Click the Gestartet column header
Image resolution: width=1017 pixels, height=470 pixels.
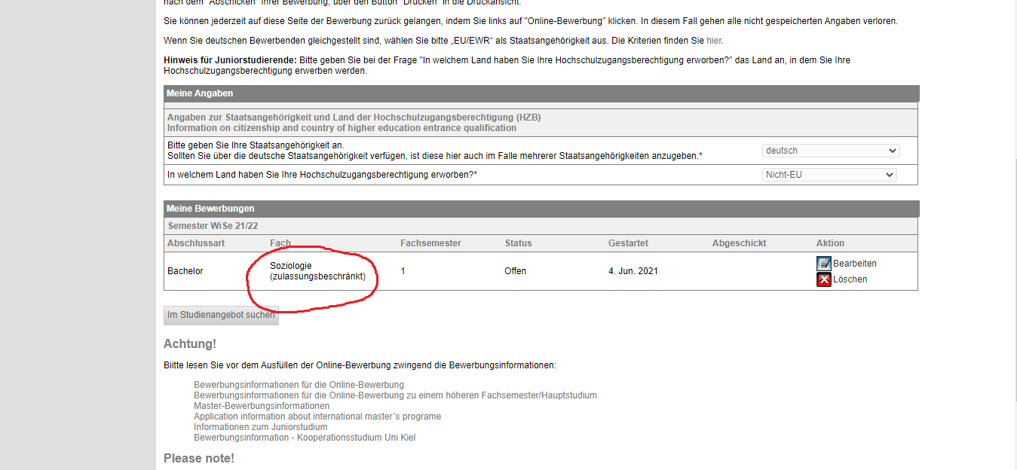point(628,243)
